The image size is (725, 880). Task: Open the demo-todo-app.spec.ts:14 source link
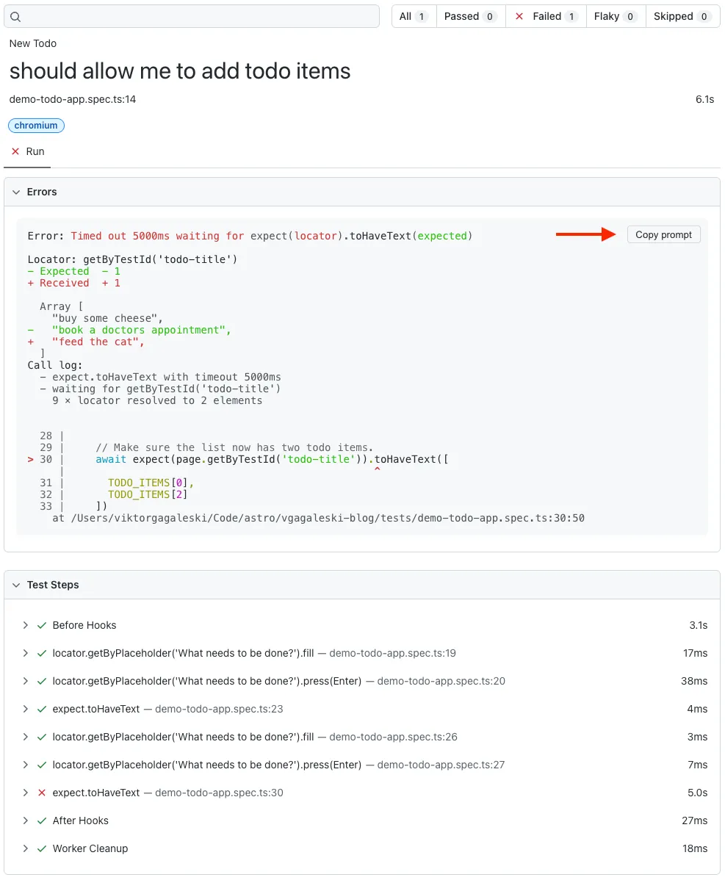pyautogui.click(x=72, y=99)
